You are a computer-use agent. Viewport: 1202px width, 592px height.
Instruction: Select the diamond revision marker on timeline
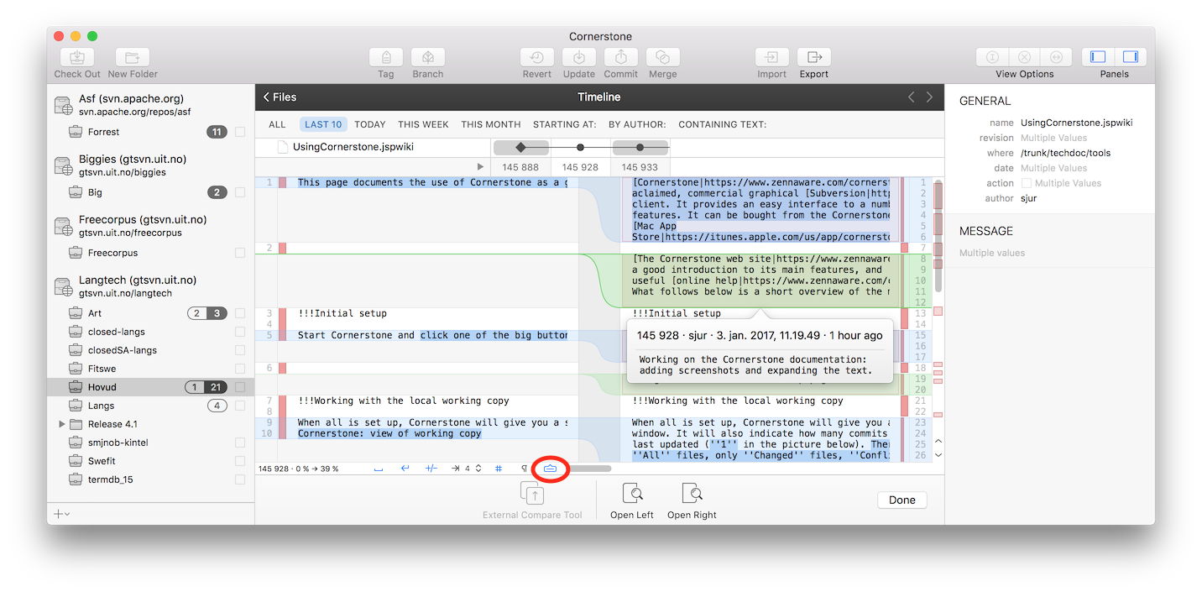point(520,148)
